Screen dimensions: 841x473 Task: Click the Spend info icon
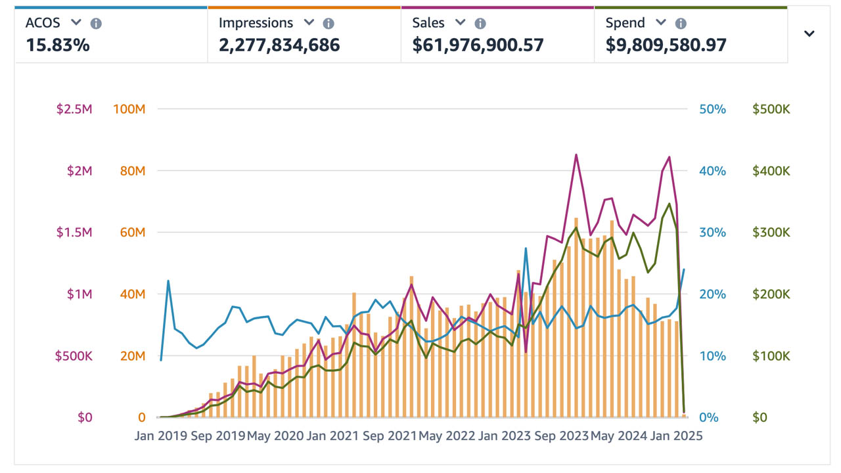tap(681, 22)
